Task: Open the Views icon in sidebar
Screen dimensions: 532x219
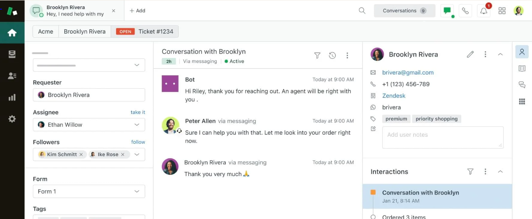Action: point(12,54)
